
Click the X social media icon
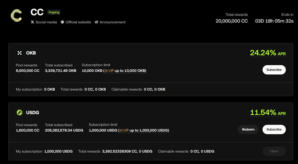pos(32,22)
